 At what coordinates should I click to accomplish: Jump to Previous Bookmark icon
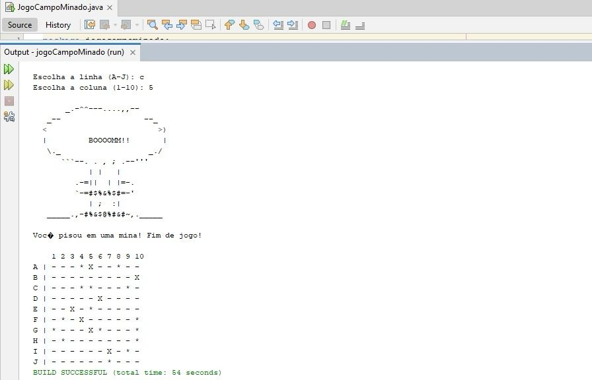point(229,25)
